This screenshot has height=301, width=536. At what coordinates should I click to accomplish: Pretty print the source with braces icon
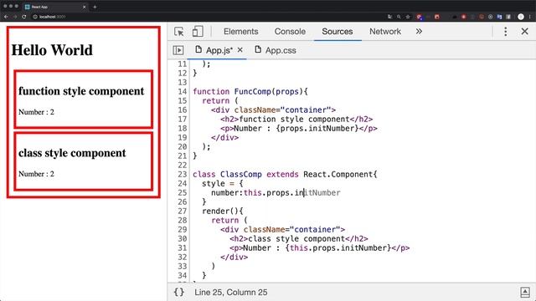(x=178, y=292)
